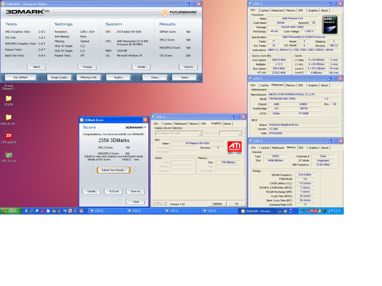Select the About tab in Memory CPU-Z window
Viewport: 382px width, 286px height.
click(x=325, y=148)
